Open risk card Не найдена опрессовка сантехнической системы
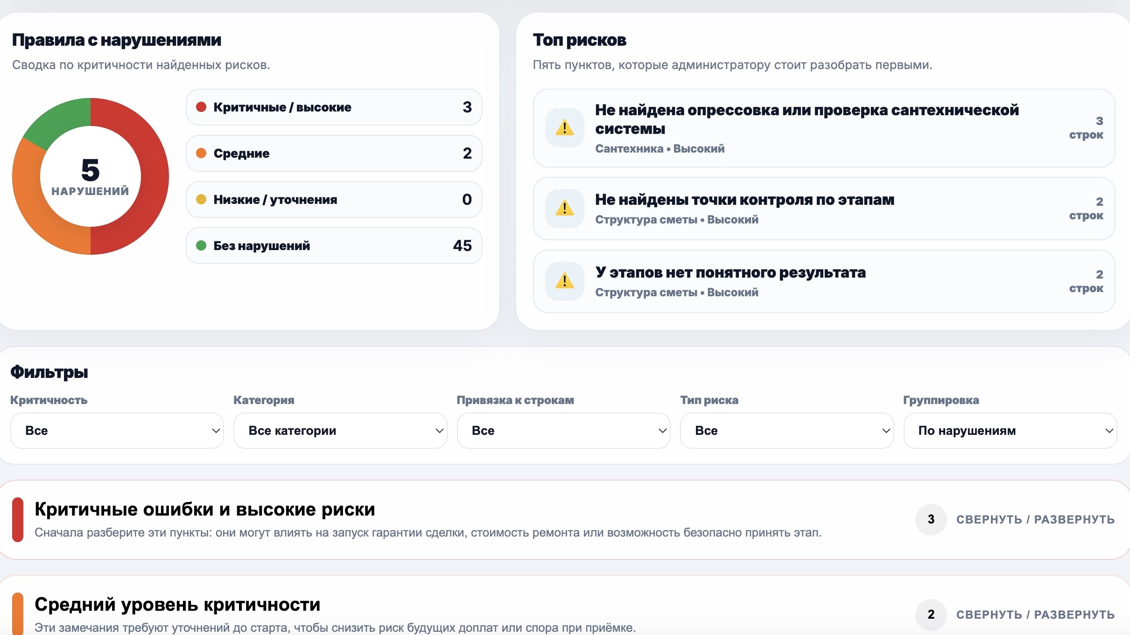The height and width of the screenshot is (635, 1130). 824,128
